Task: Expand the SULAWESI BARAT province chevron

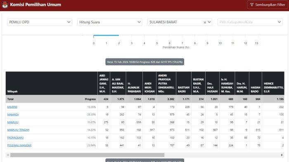Action: point(209,22)
